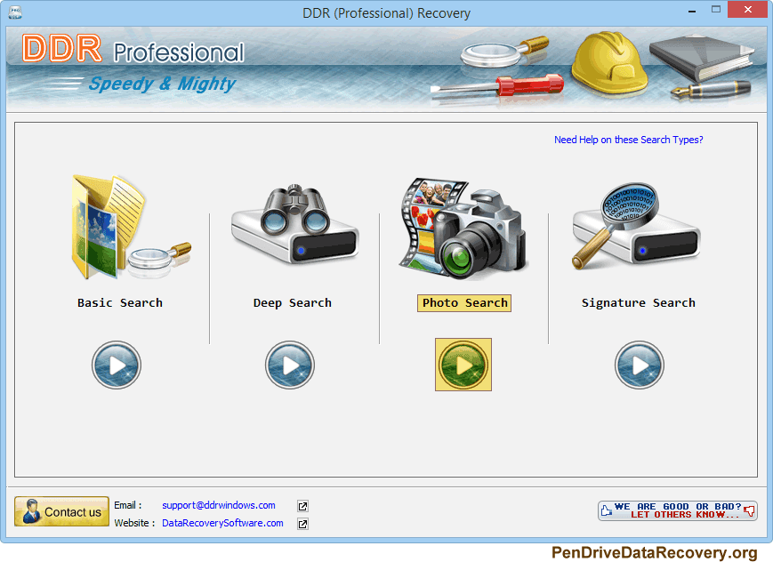Click the thumbs-down icon on feedback banner
This screenshot has width=773, height=562.
click(749, 510)
